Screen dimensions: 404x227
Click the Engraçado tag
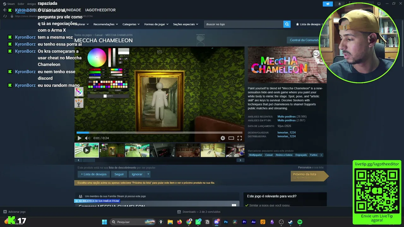(x=301, y=155)
